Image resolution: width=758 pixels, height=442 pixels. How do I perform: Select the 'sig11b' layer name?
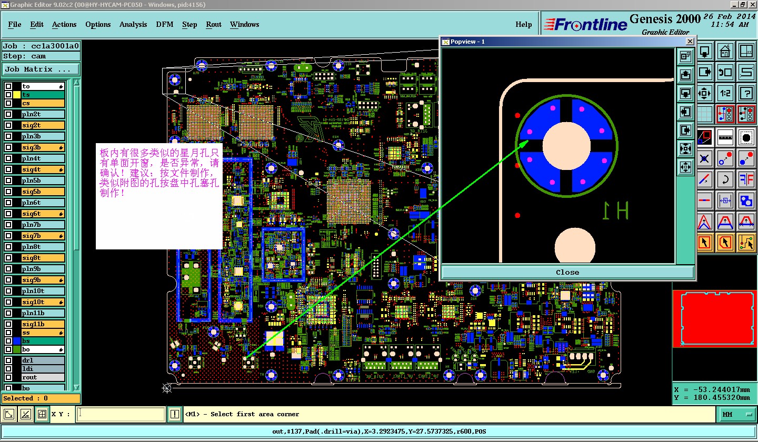click(x=43, y=324)
